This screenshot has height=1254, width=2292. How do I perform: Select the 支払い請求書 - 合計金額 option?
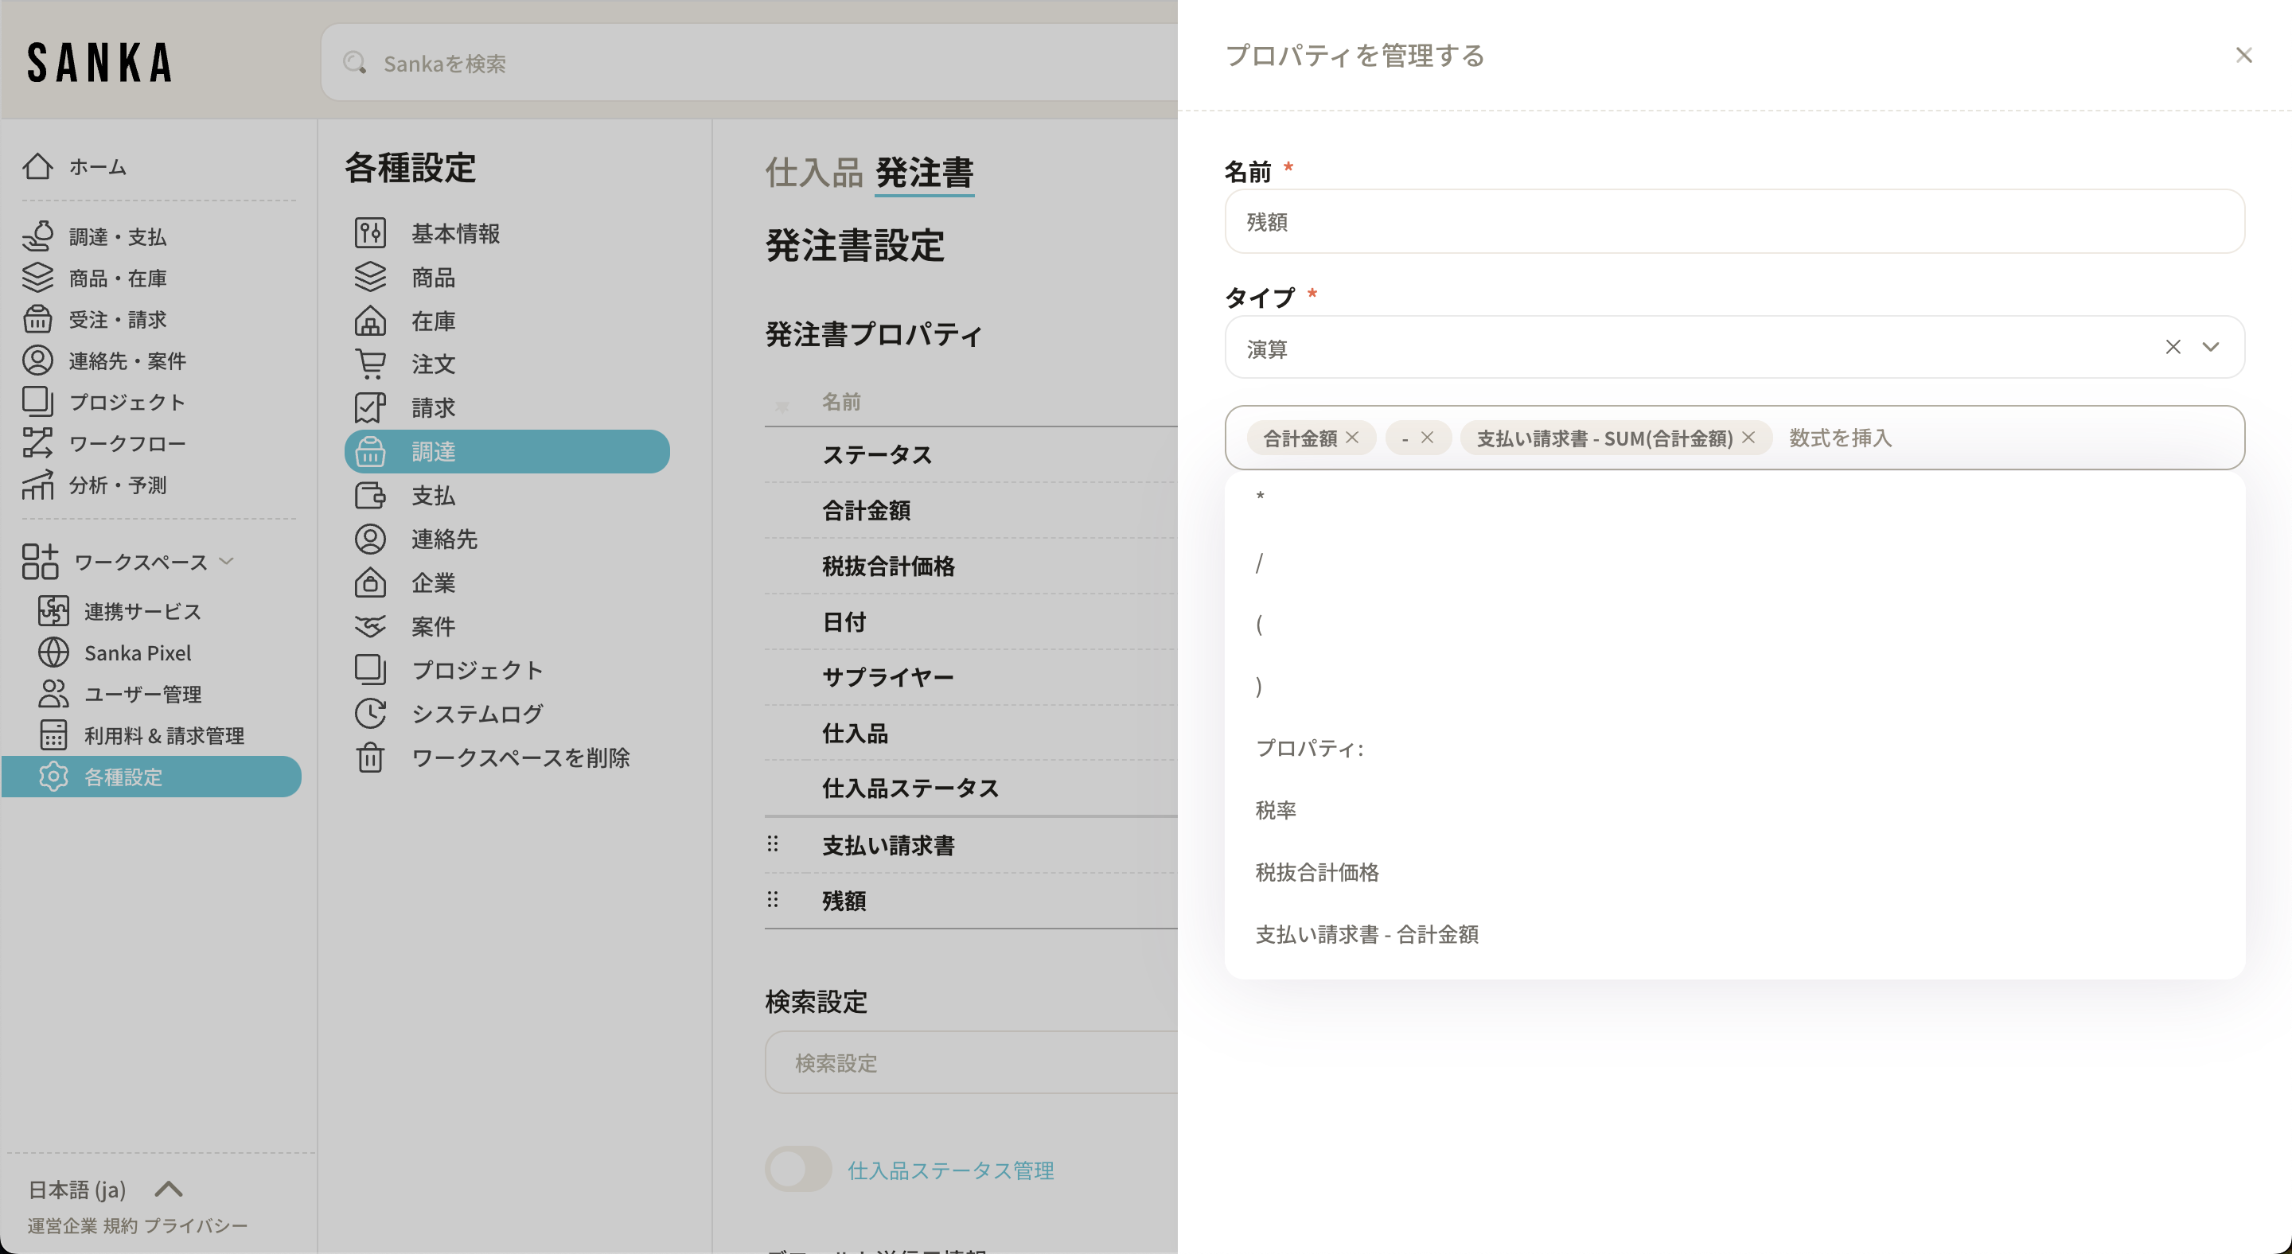[1366, 934]
